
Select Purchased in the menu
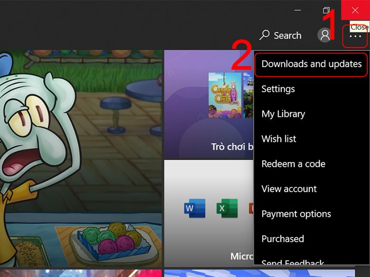point(311,239)
